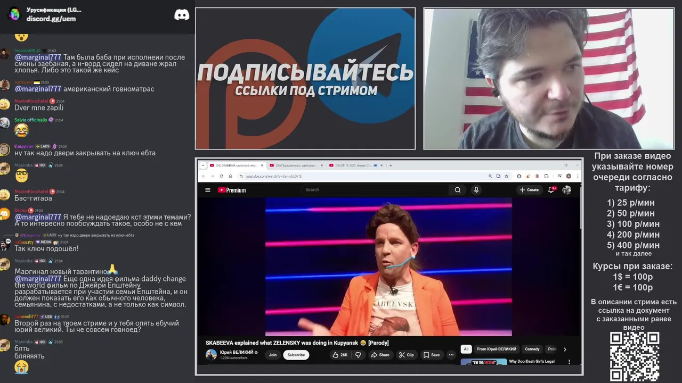This screenshot has height=383, width=682.
Task: Expand the browser tab search dropdown arrow
Action: click(x=203, y=165)
